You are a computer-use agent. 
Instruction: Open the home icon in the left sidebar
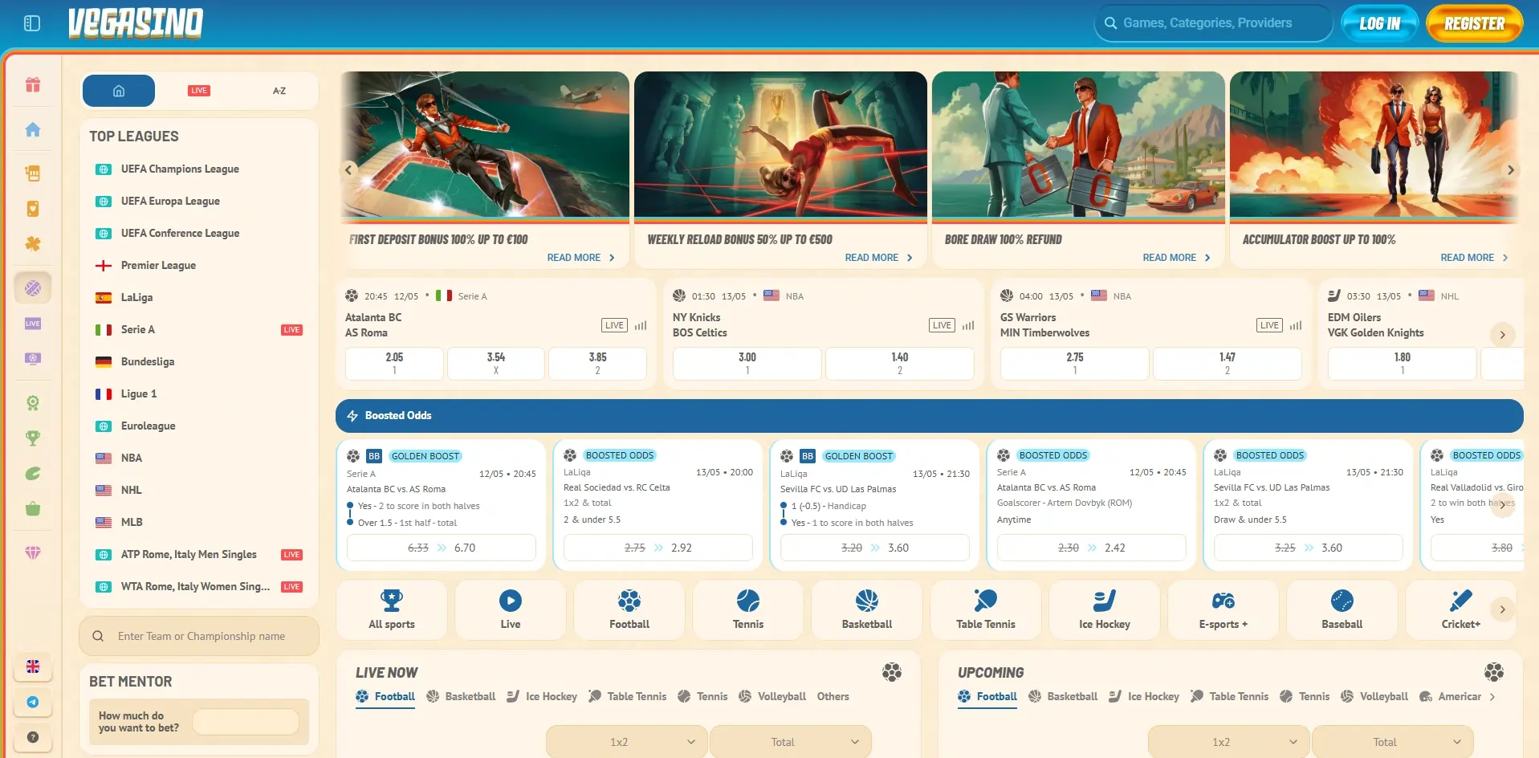point(33,129)
